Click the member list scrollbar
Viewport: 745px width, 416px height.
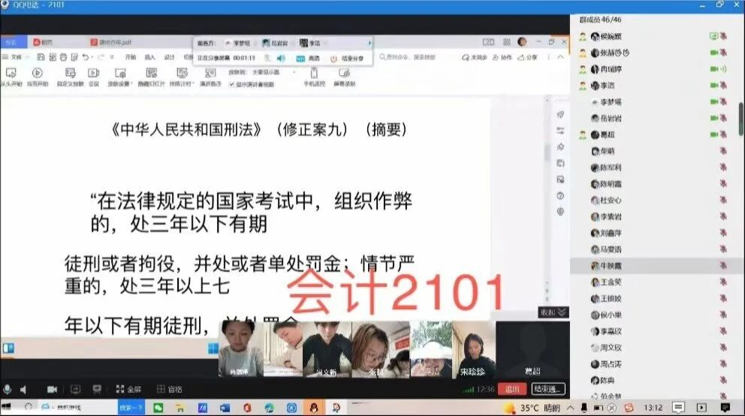point(740,119)
